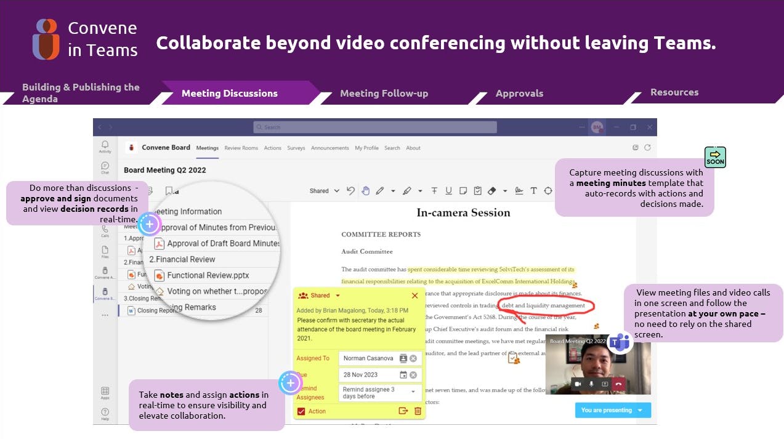This screenshot has width=784, height=439.
Task: Select the highlighter tool
Action: [x=407, y=191]
